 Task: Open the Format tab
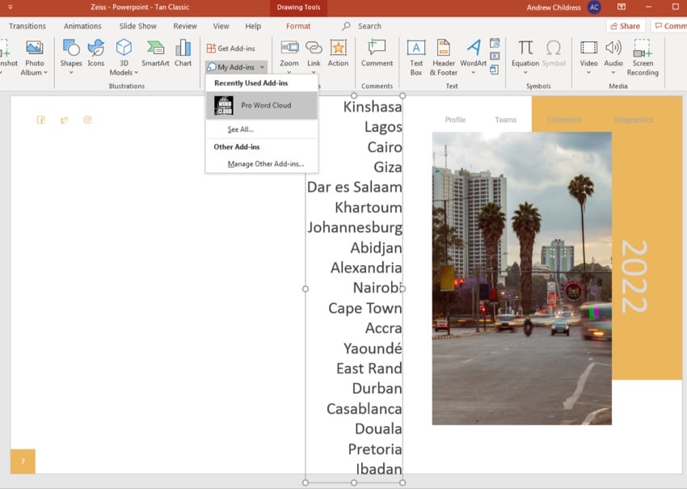[x=298, y=26]
